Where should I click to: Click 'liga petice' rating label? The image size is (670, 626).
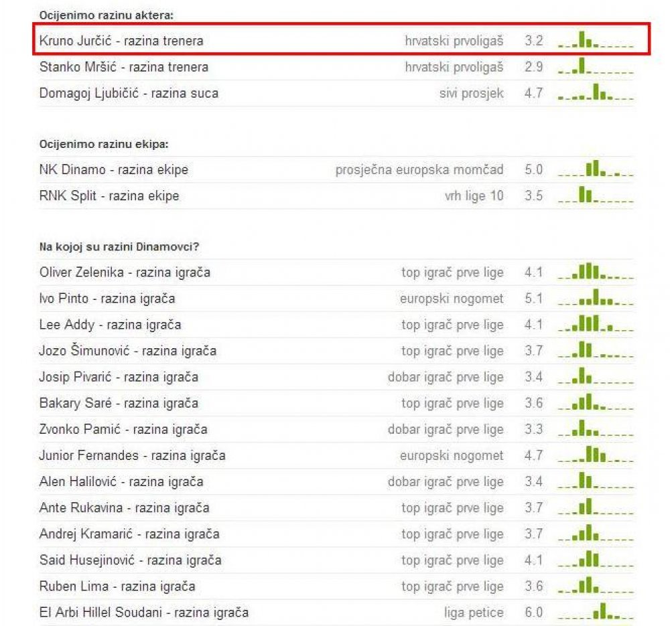click(x=474, y=613)
